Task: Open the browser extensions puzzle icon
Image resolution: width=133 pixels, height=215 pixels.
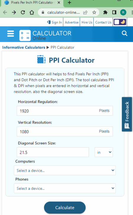Action: 105,12
